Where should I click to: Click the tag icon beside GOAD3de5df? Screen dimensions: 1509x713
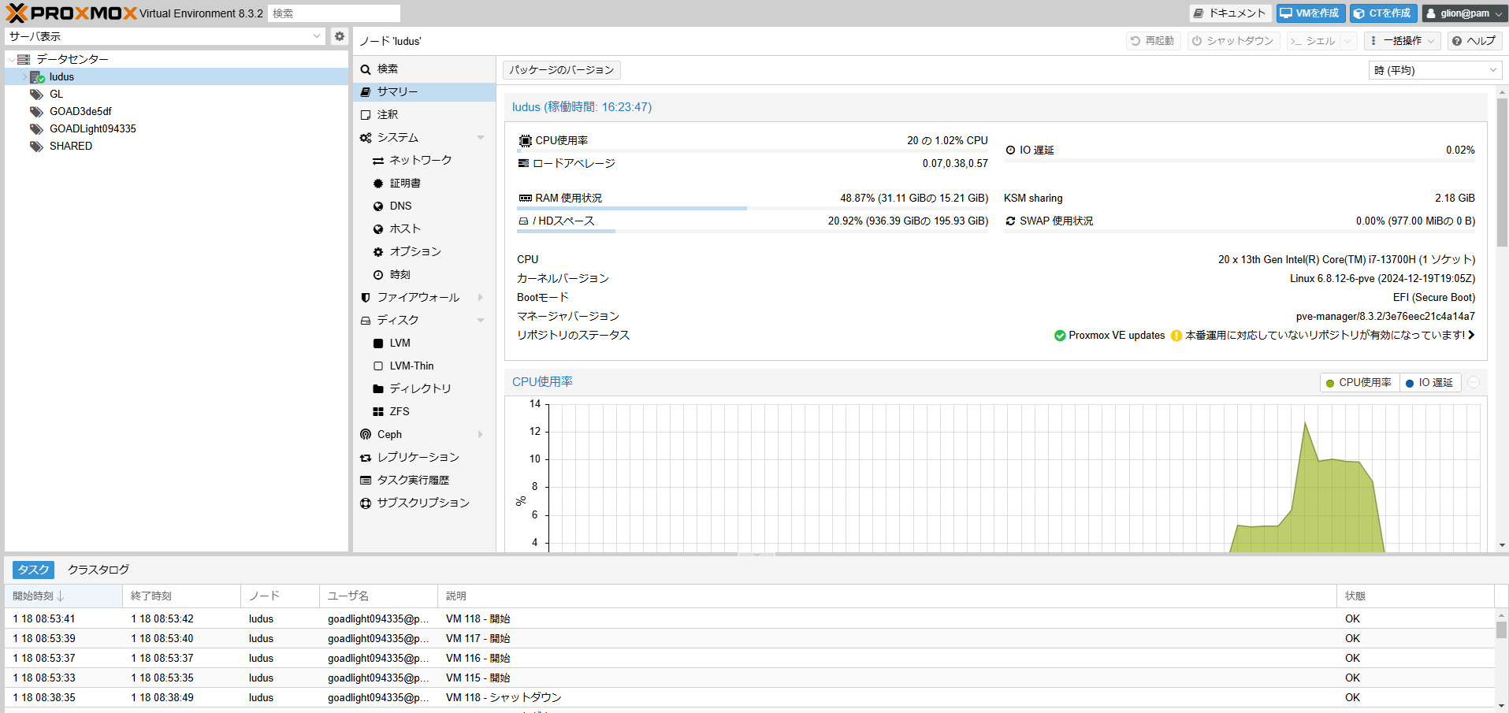coord(36,112)
